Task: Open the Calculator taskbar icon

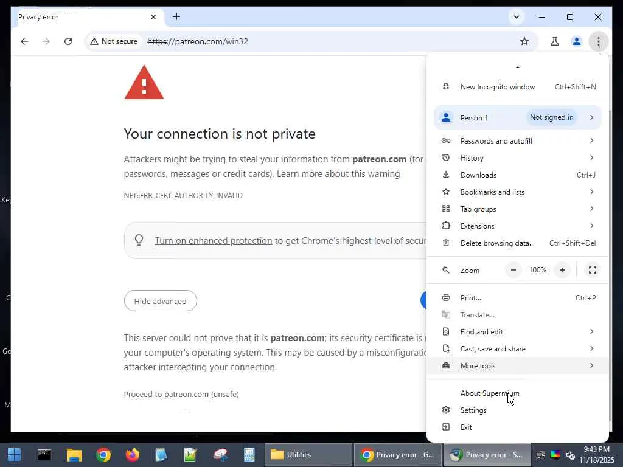Action: tap(249, 455)
